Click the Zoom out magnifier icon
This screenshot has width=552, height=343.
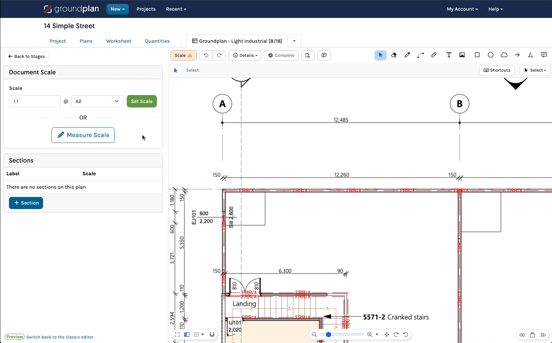click(314, 334)
